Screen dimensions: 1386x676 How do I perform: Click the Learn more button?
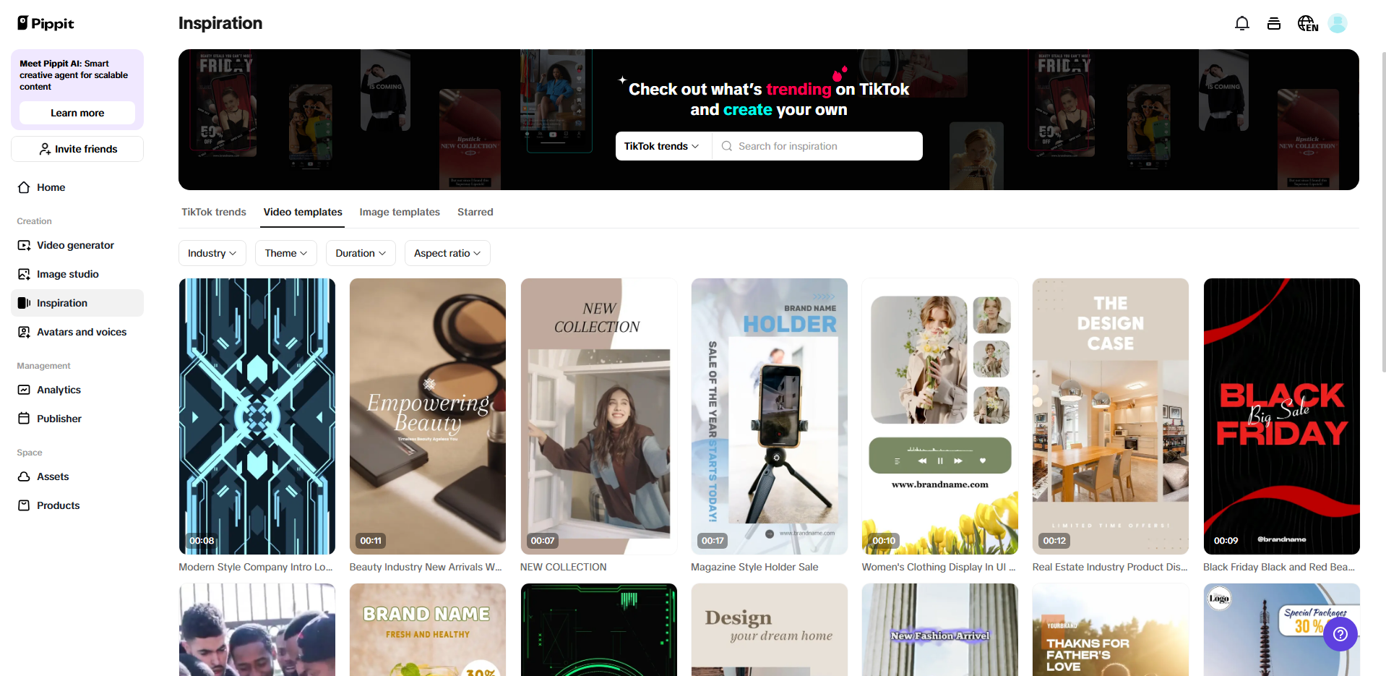point(77,113)
